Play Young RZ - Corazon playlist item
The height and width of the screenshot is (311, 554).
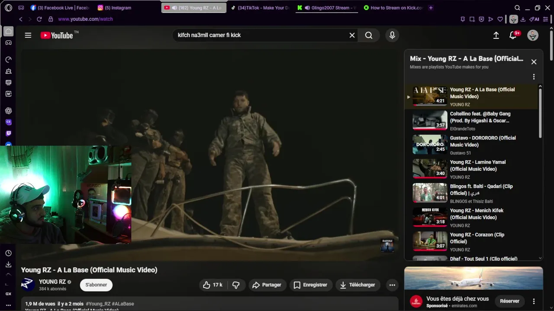pyautogui.click(x=472, y=242)
